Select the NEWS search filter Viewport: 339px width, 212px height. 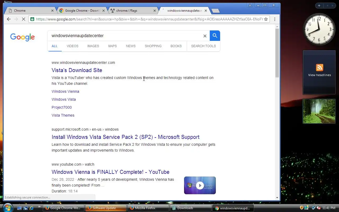[131, 46]
